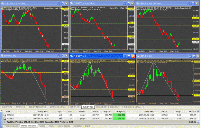Switch to the EURUSD,M5 chart tab
Image resolution: width=201 pixels, height=128 pixels.
[x=101, y=107]
